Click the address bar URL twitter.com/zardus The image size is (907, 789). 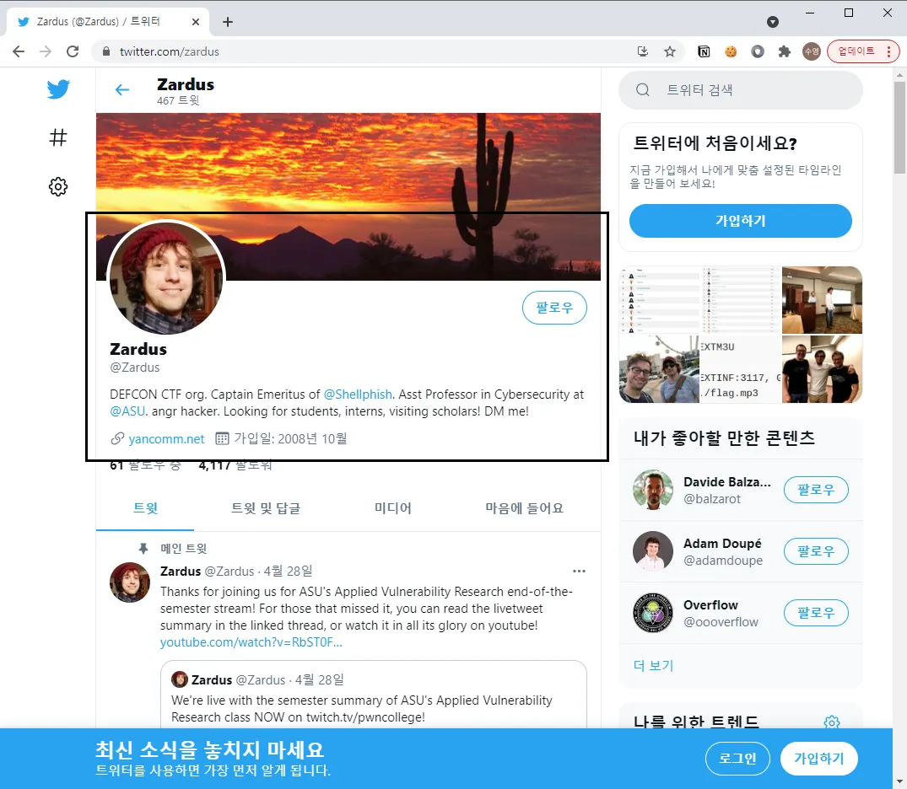pyautogui.click(x=170, y=51)
